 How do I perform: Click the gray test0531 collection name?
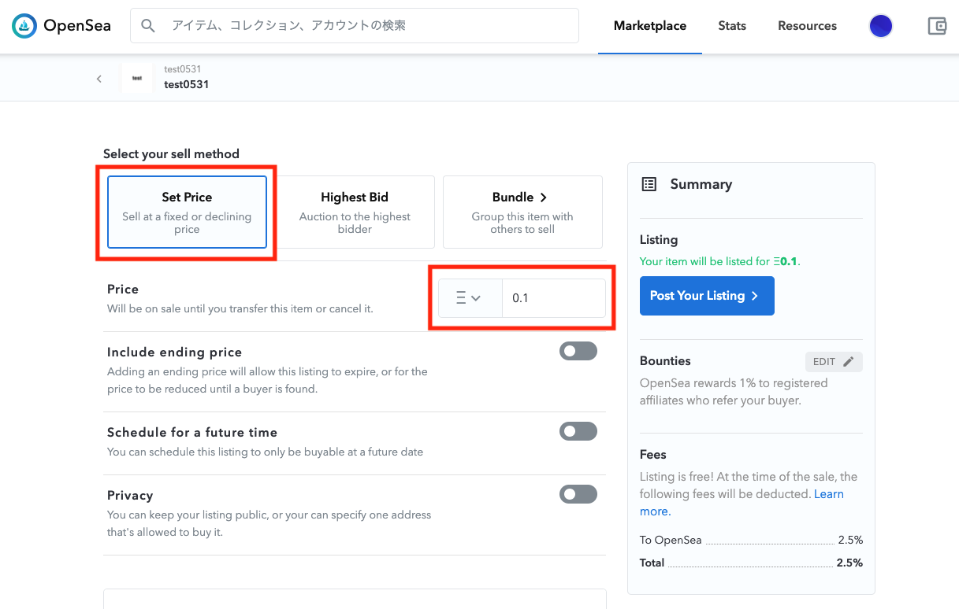click(x=182, y=69)
